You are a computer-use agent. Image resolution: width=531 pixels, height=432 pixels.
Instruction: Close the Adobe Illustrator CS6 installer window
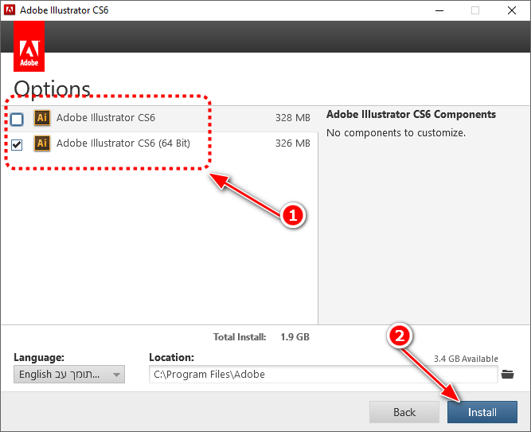click(x=512, y=10)
